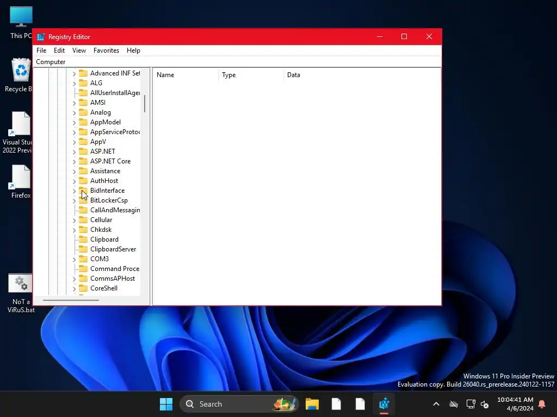Screen dimensions: 557x417
Task: Click the Data column header
Action: coord(362,75)
